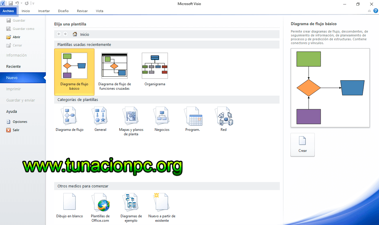Open the General template category

click(100, 119)
